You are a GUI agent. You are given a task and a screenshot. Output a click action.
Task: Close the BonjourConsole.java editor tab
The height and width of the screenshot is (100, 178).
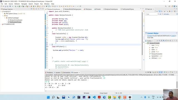coord(61,9)
